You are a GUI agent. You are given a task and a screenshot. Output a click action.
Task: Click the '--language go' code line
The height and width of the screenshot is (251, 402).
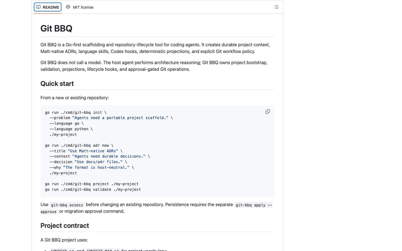pyautogui.click(x=66, y=123)
